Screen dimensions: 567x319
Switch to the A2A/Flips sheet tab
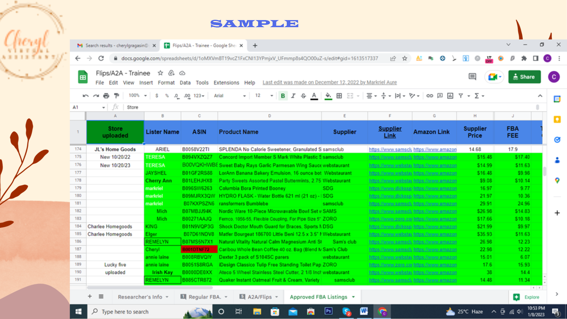click(x=259, y=297)
